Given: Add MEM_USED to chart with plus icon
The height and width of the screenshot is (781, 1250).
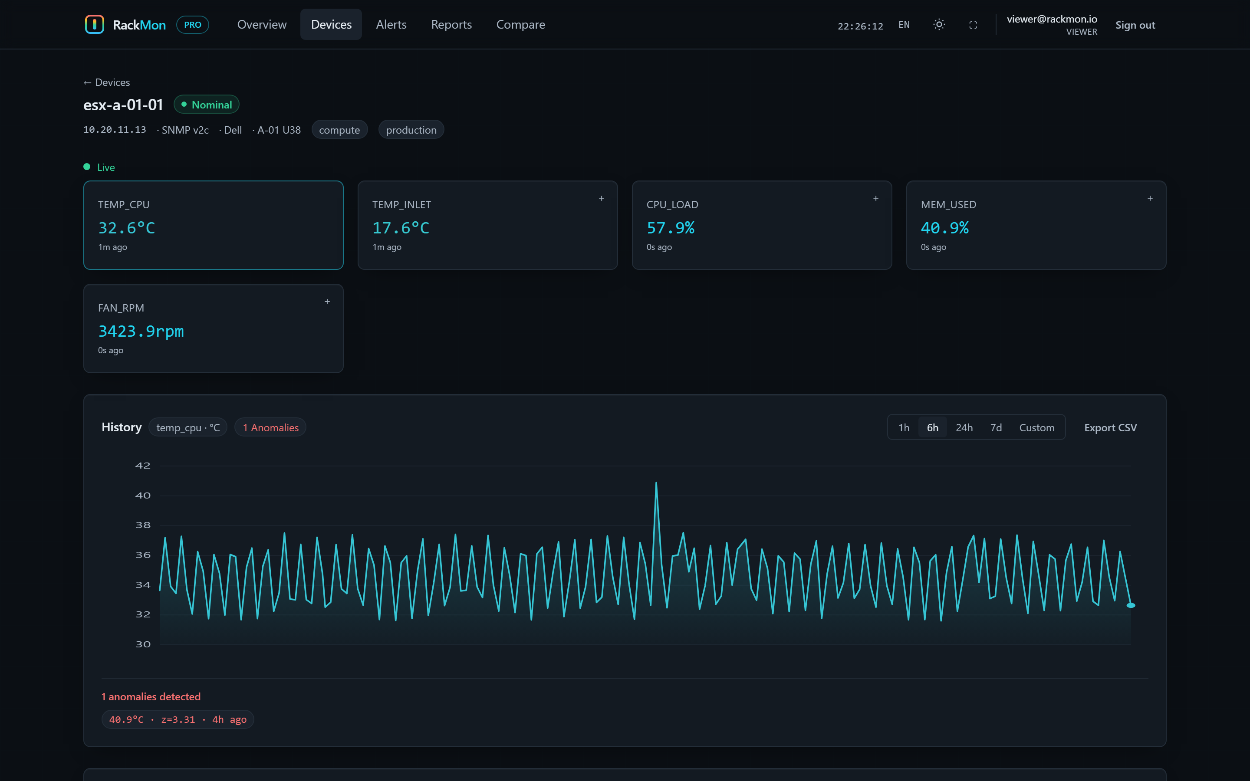Looking at the screenshot, I should pyautogui.click(x=1150, y=198).
